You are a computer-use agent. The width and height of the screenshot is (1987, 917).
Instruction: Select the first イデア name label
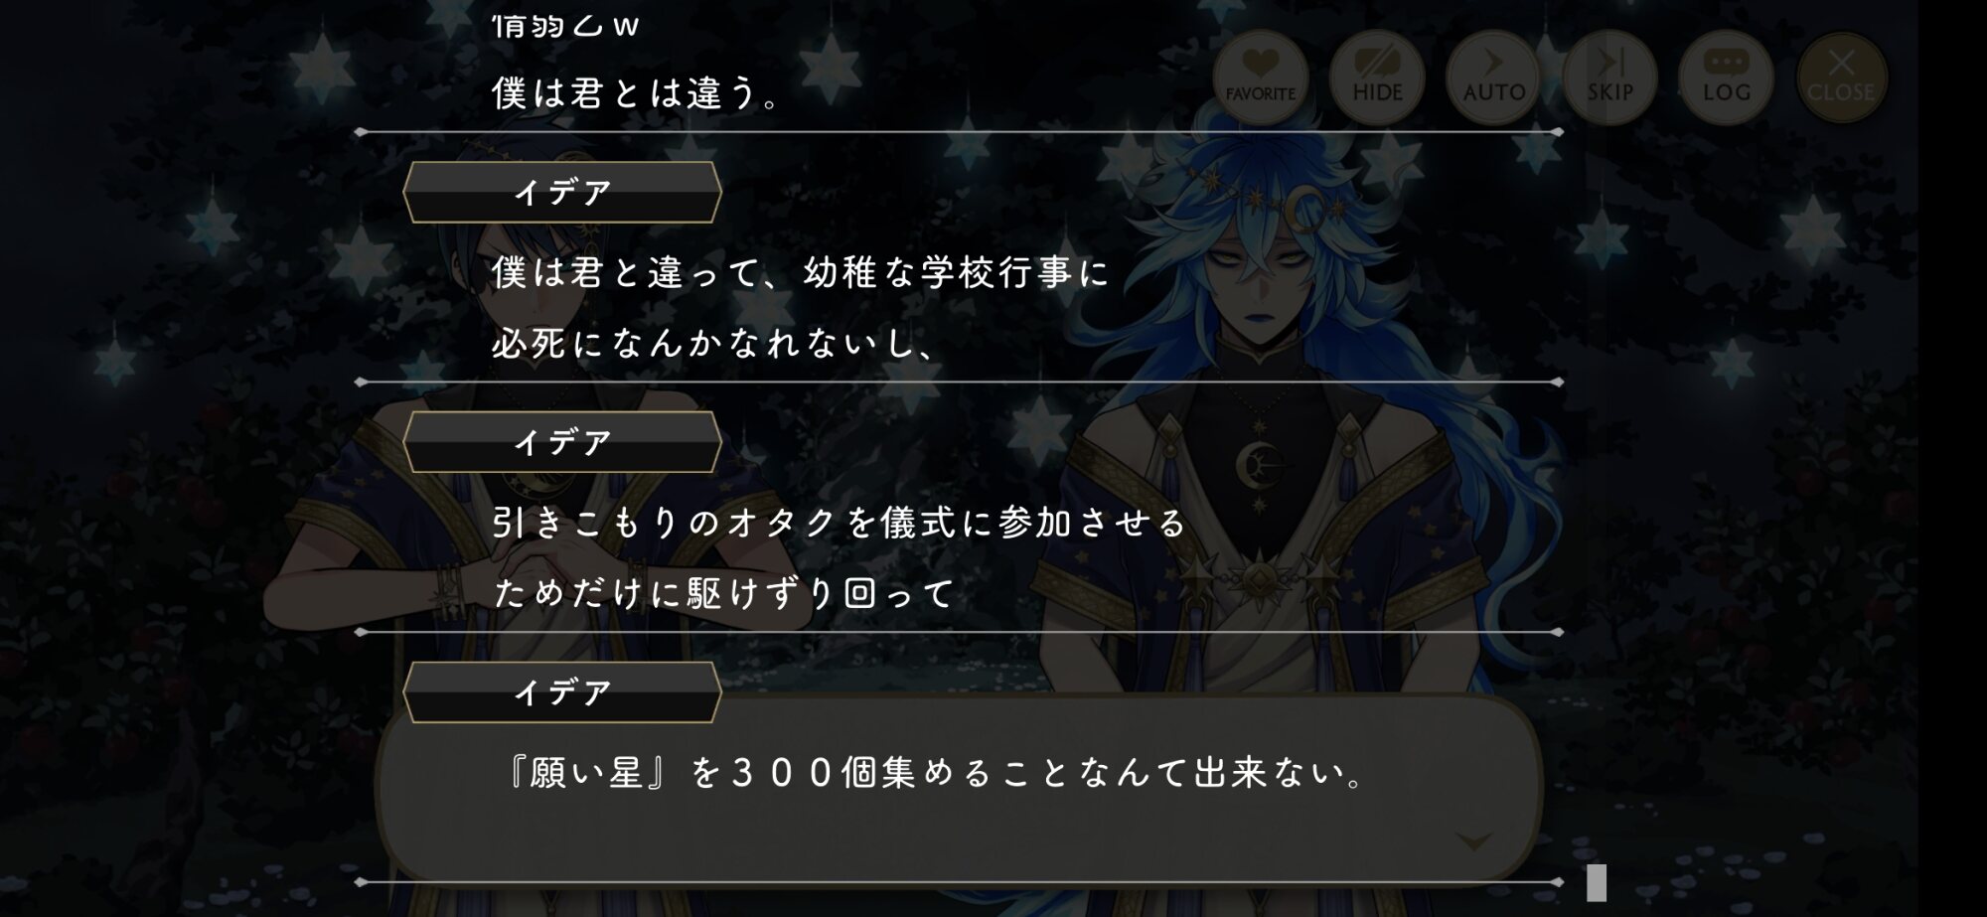tap(562, 192)
